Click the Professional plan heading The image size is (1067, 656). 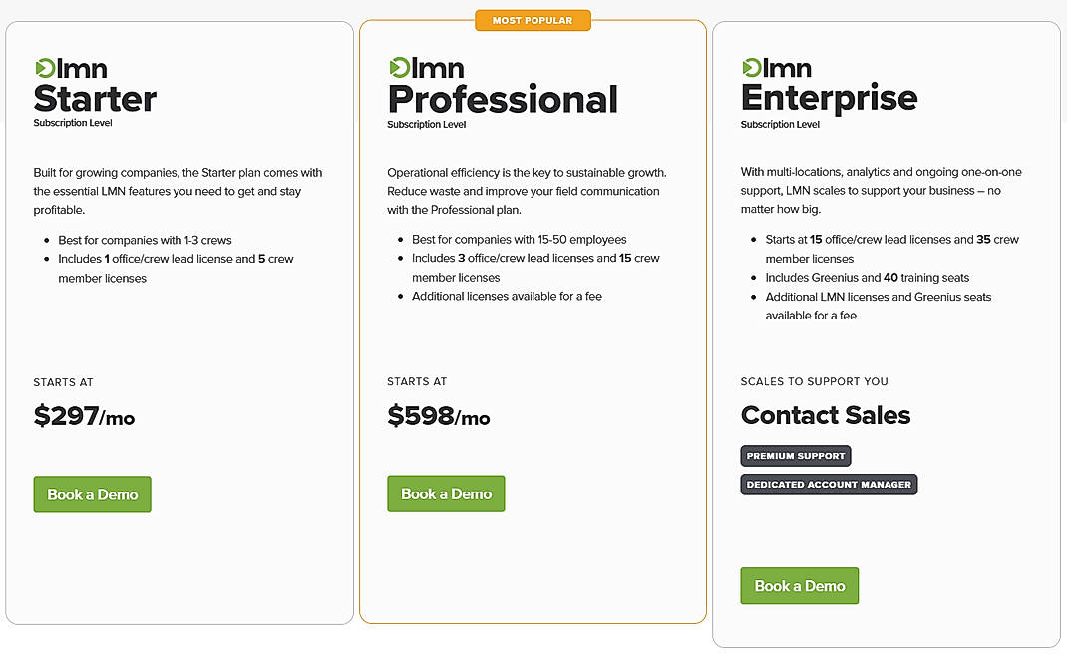(x=503, y=99)
